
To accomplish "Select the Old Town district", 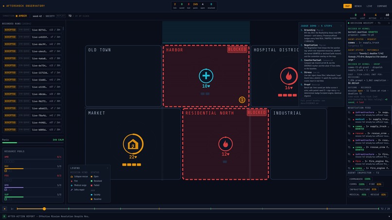I will [123, 76].
